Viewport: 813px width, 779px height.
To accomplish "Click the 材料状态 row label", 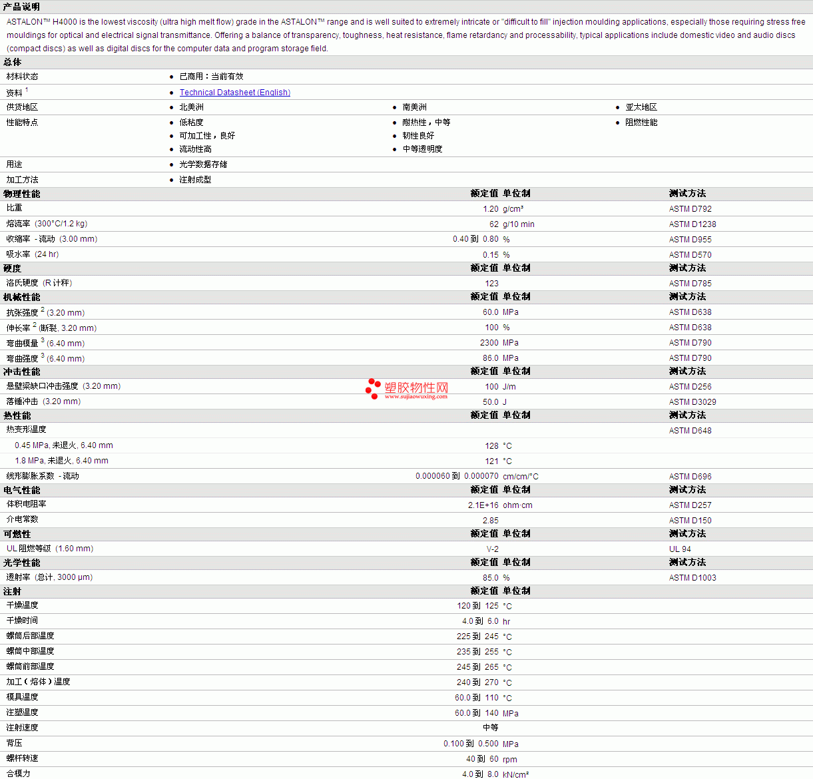I will point(22,77).
